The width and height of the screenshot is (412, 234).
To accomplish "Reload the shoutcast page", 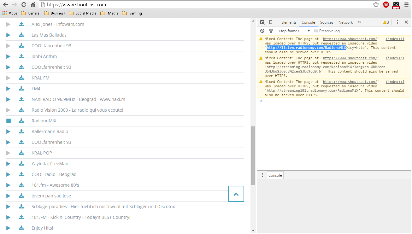I will click(x=24, y=5).
